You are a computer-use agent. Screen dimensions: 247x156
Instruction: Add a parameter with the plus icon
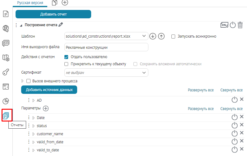click(x=46, y=108)
